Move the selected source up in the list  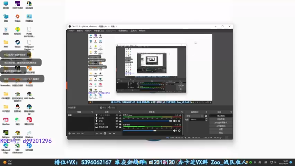click(x=110, y=134)
